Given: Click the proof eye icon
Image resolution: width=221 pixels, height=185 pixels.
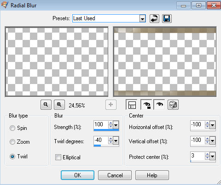Looking at the screenshot, I should pyautogui.click(x=159, y=105).
